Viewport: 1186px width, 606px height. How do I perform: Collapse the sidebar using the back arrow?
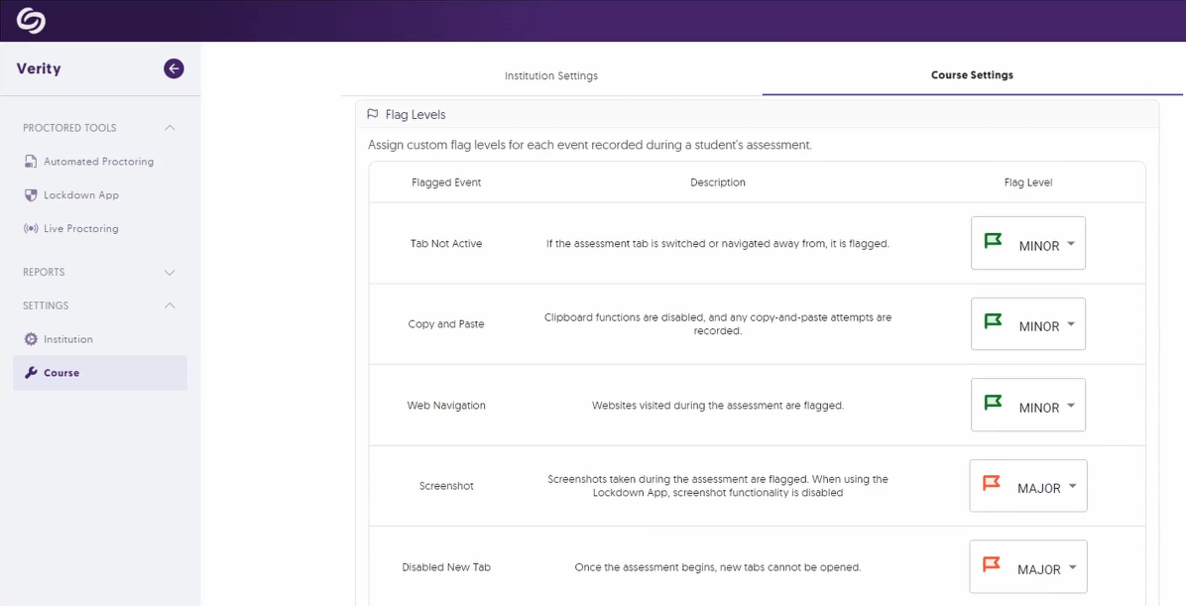point(174,68)
